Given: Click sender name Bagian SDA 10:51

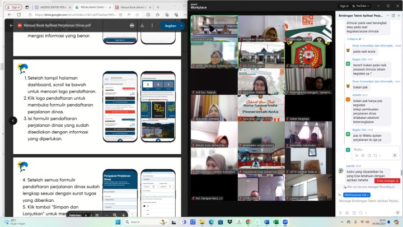Looking at the screenshot, I should (359, 59).
